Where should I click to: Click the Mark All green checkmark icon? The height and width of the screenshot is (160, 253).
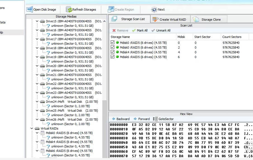(x=134, y=30)
